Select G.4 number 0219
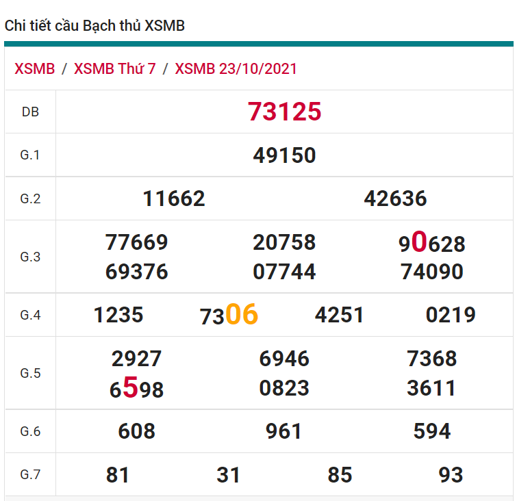The height and width of the screenshot is (501, 517). click(x=451, y=315)
